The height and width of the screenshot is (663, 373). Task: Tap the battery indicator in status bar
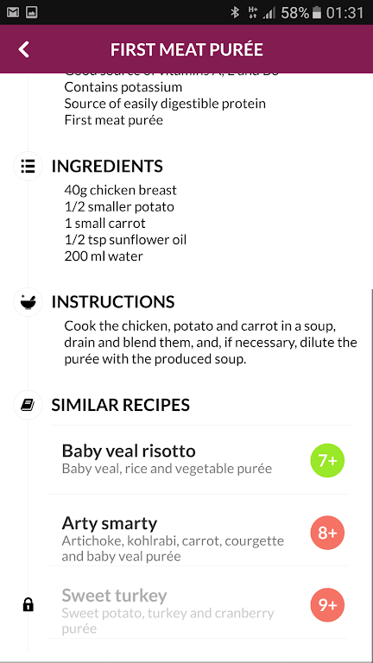[316, 13]
